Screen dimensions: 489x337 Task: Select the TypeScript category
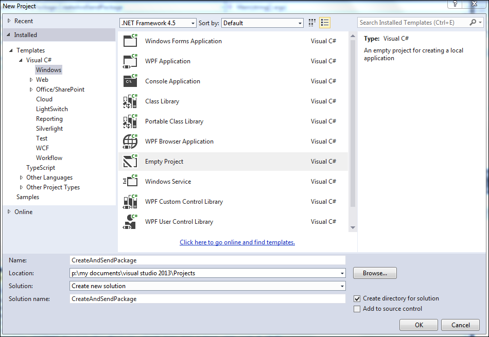click(x=41, y=168)
